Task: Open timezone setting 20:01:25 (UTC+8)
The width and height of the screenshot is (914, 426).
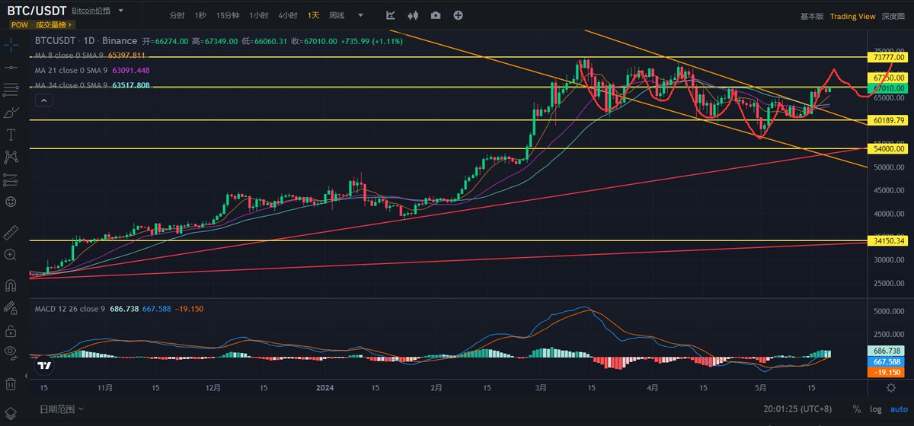Action: pos(797,409)
